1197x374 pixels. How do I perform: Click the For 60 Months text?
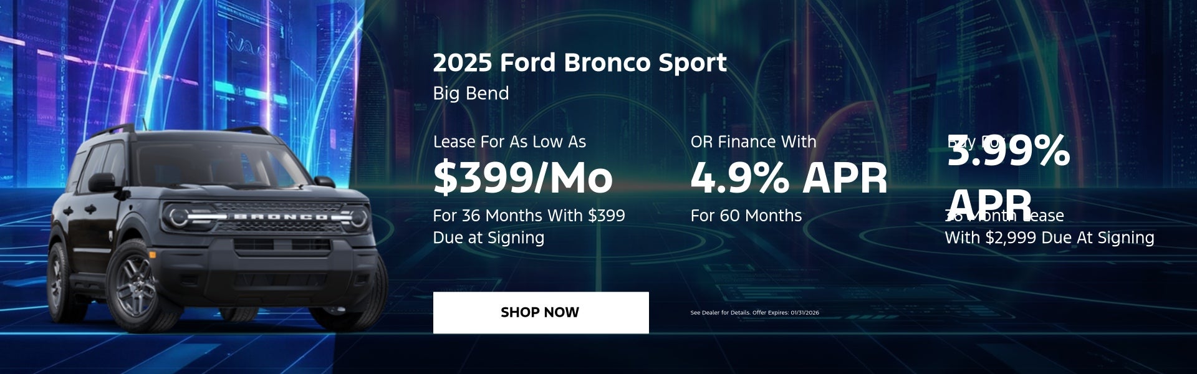746,216
